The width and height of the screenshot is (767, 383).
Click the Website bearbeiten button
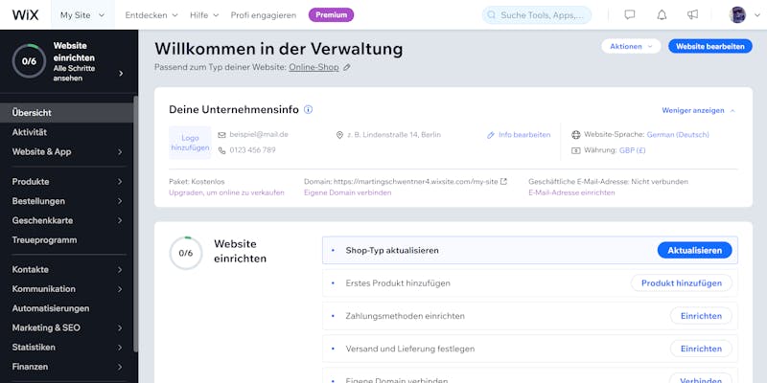(710, 46)
